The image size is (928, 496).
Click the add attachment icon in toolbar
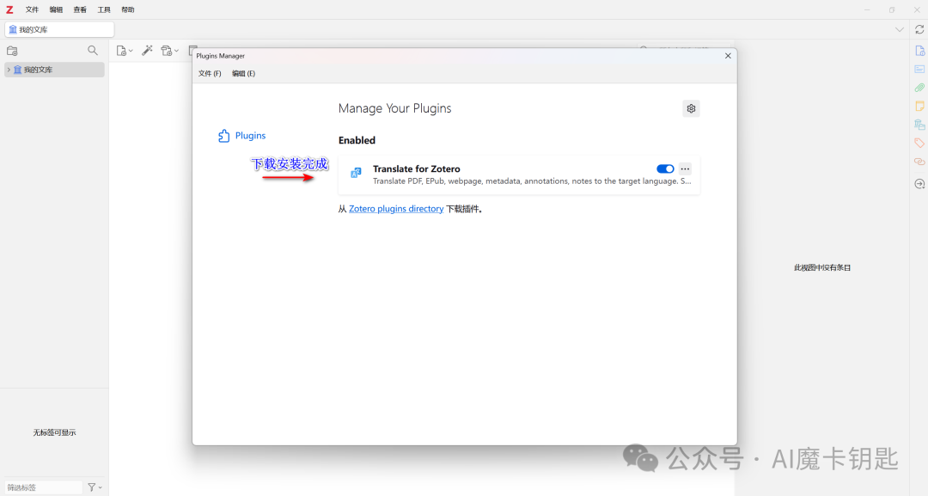pyautogui.click(x=167, y=51)
